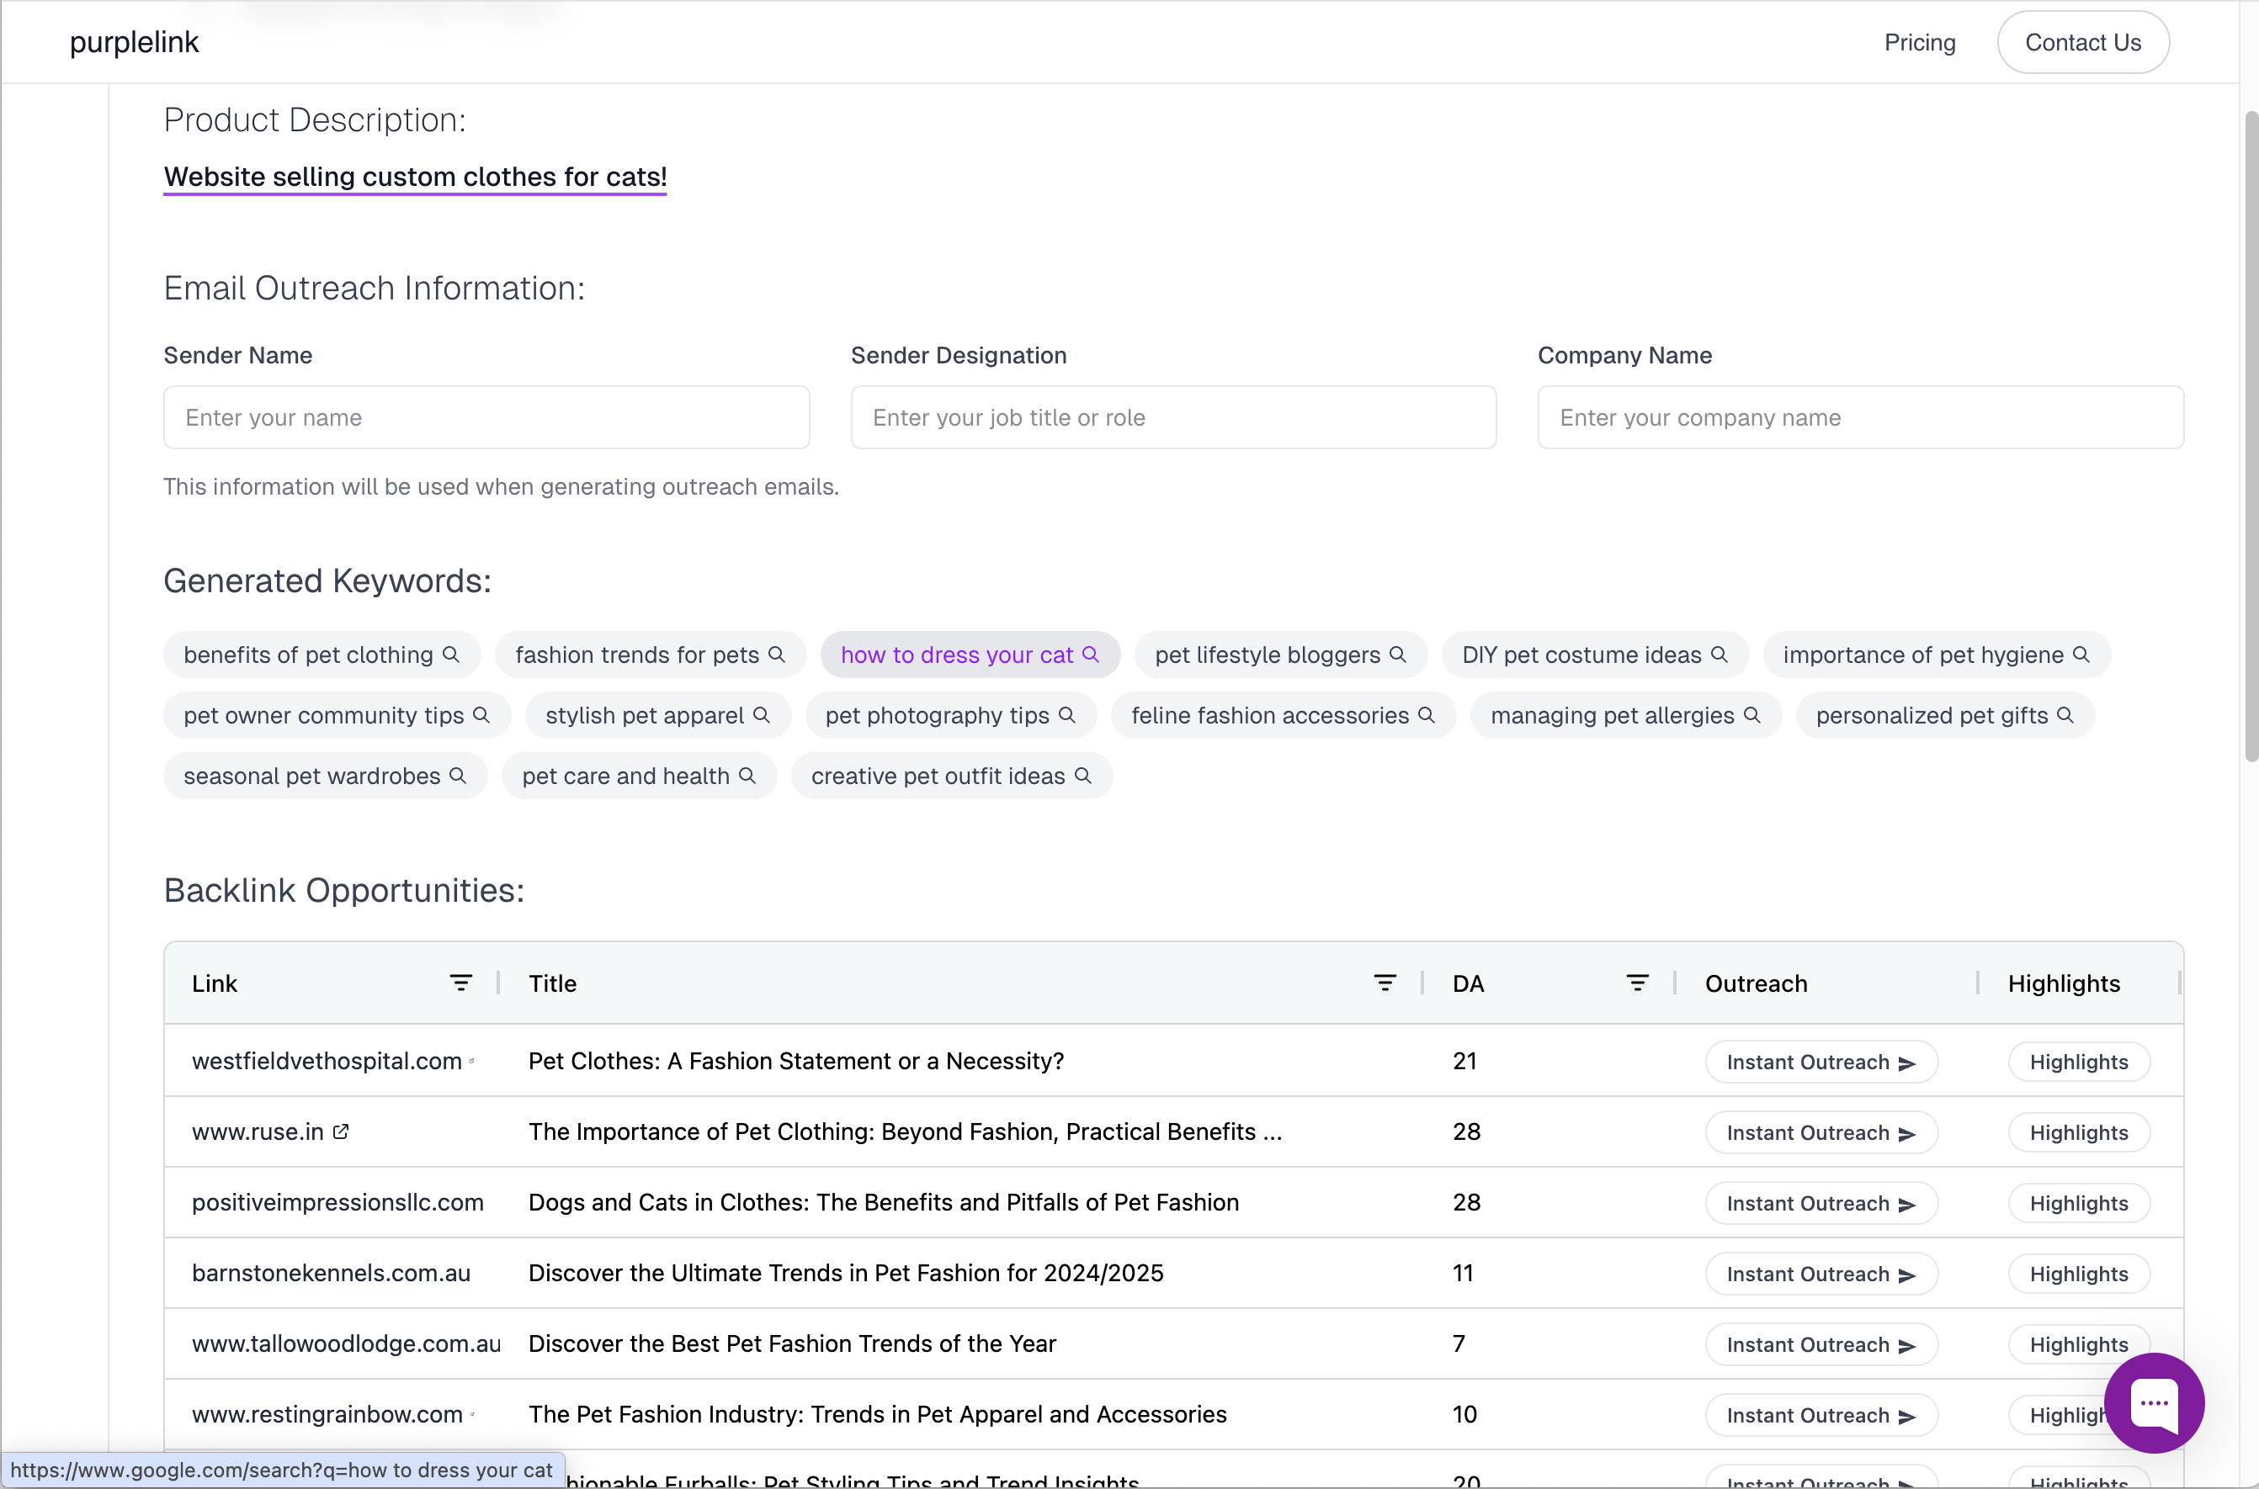The width and height of the screenshot is (2259, 1489).
Task: Click search icon on 'seasonal pet wardrobes'
Action: [458, 776]
